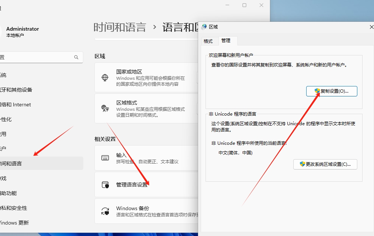The height and width of the screenshot is (236, 374).
Task: Click the globe icon in 区域 dialog title
Action: pyautogui.click(x=204, y=27)
